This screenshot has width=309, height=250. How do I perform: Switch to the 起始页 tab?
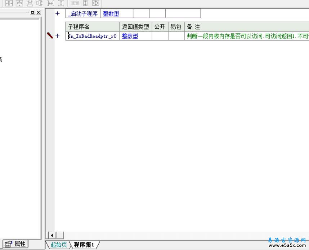tap(59, 245)
